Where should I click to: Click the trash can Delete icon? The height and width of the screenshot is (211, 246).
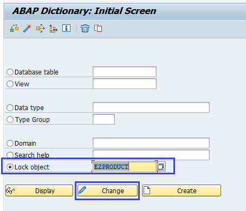pos(85,29)
